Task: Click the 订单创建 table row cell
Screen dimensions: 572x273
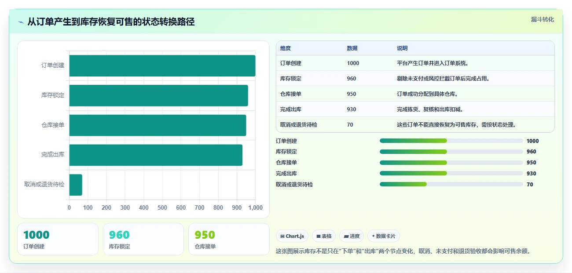Action: point(291,63)
